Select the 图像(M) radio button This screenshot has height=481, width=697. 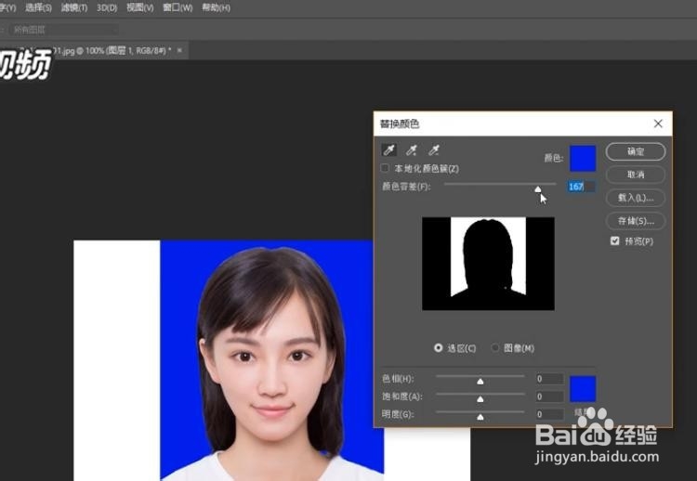click(x=495, y=348)
